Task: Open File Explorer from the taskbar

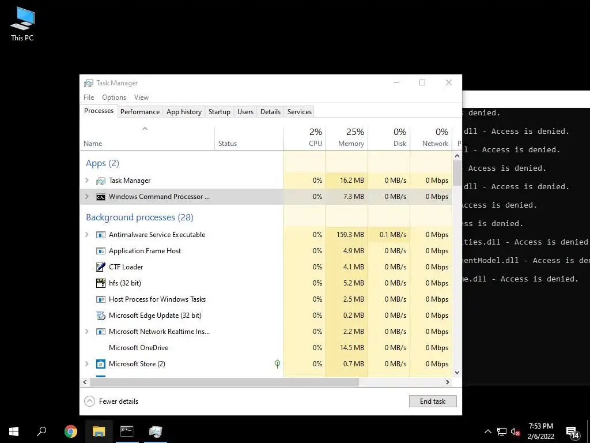Action: (99, 431)
